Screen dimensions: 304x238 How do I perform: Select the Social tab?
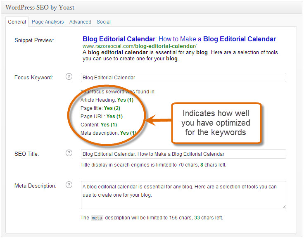coord(104,22)
